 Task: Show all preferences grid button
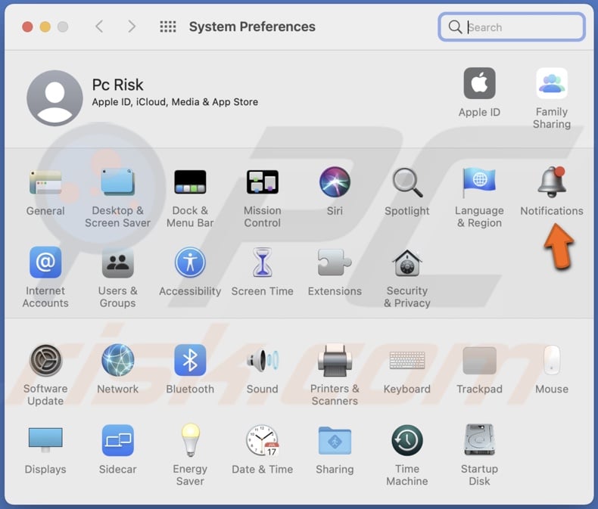pyautogui.click(x=168, y=27)
